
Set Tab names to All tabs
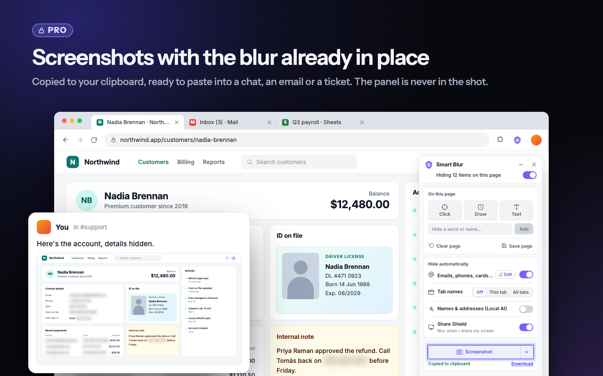(x=521, y=292)
